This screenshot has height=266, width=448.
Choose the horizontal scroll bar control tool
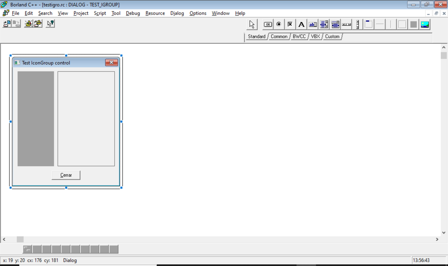pos(346,25)
